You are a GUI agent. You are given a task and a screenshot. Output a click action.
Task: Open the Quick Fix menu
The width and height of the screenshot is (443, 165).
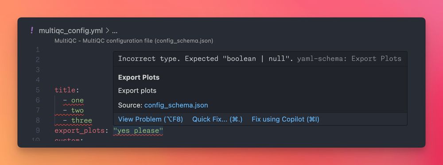pos(217,119)
